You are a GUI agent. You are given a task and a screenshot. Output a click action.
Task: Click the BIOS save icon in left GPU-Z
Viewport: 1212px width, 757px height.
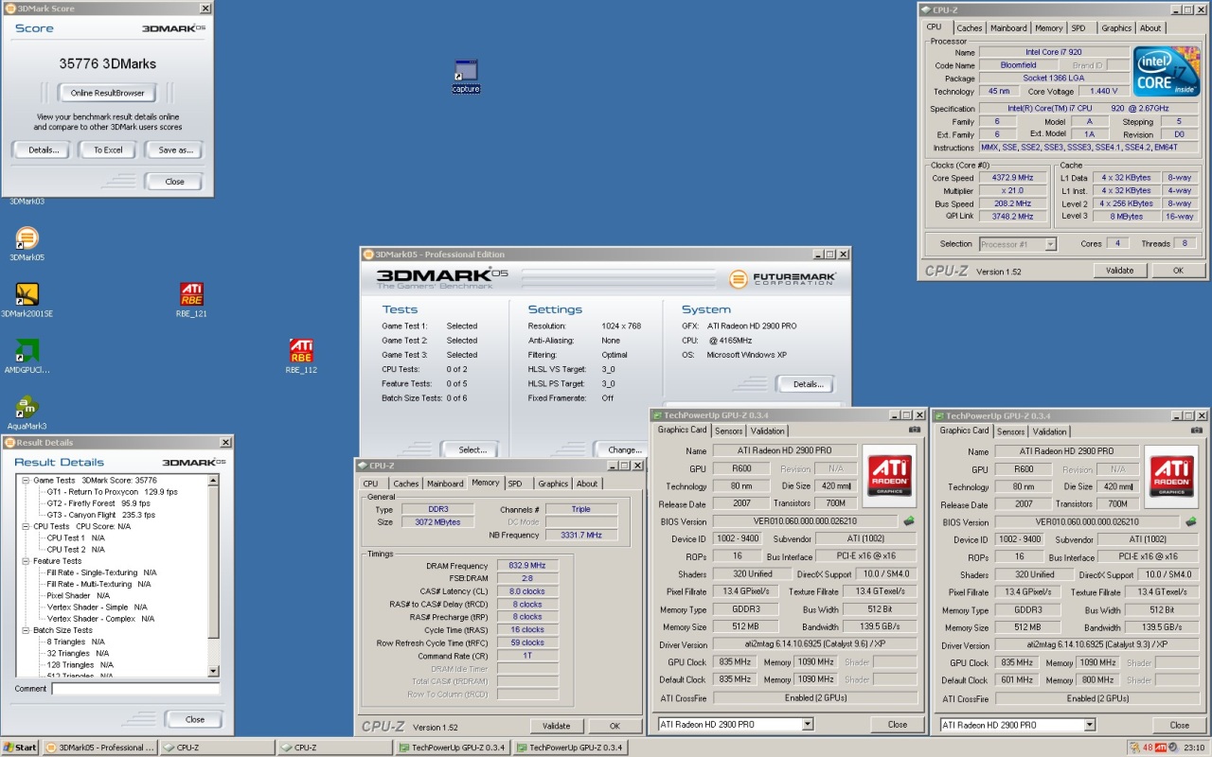[909, 520]
